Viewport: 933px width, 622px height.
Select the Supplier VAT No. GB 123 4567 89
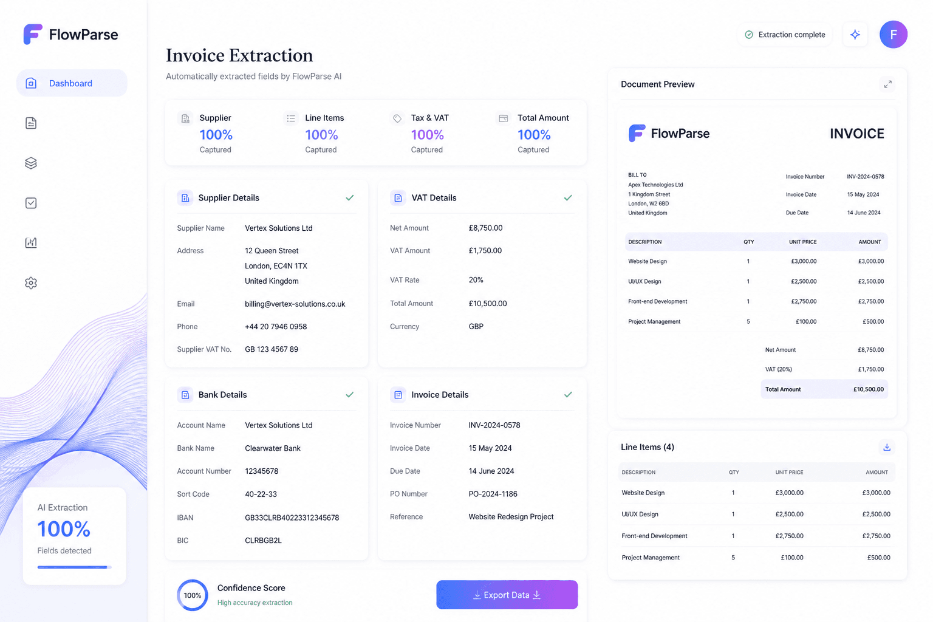pos(272,349)
